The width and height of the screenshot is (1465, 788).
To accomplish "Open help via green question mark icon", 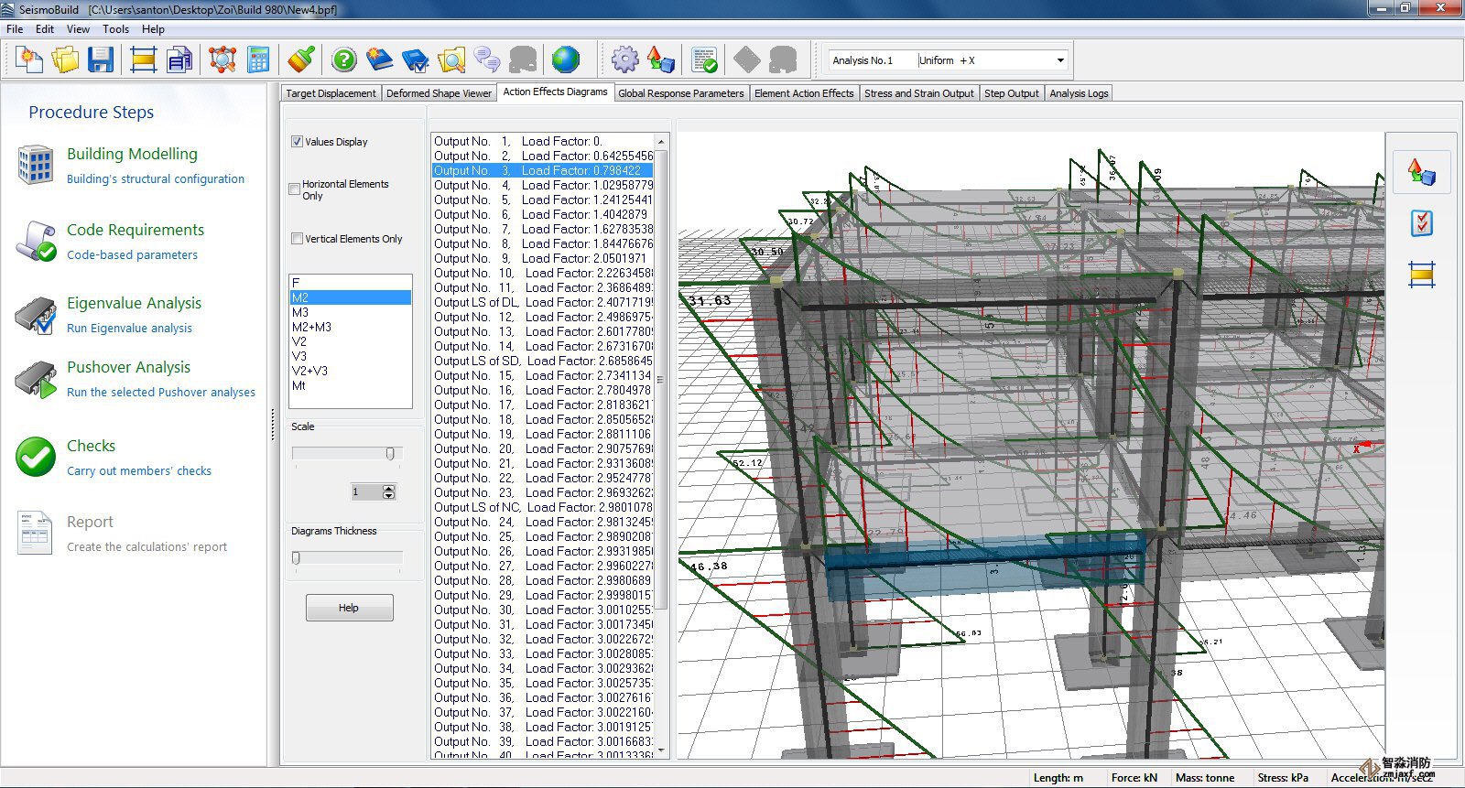I will point(344,60).
